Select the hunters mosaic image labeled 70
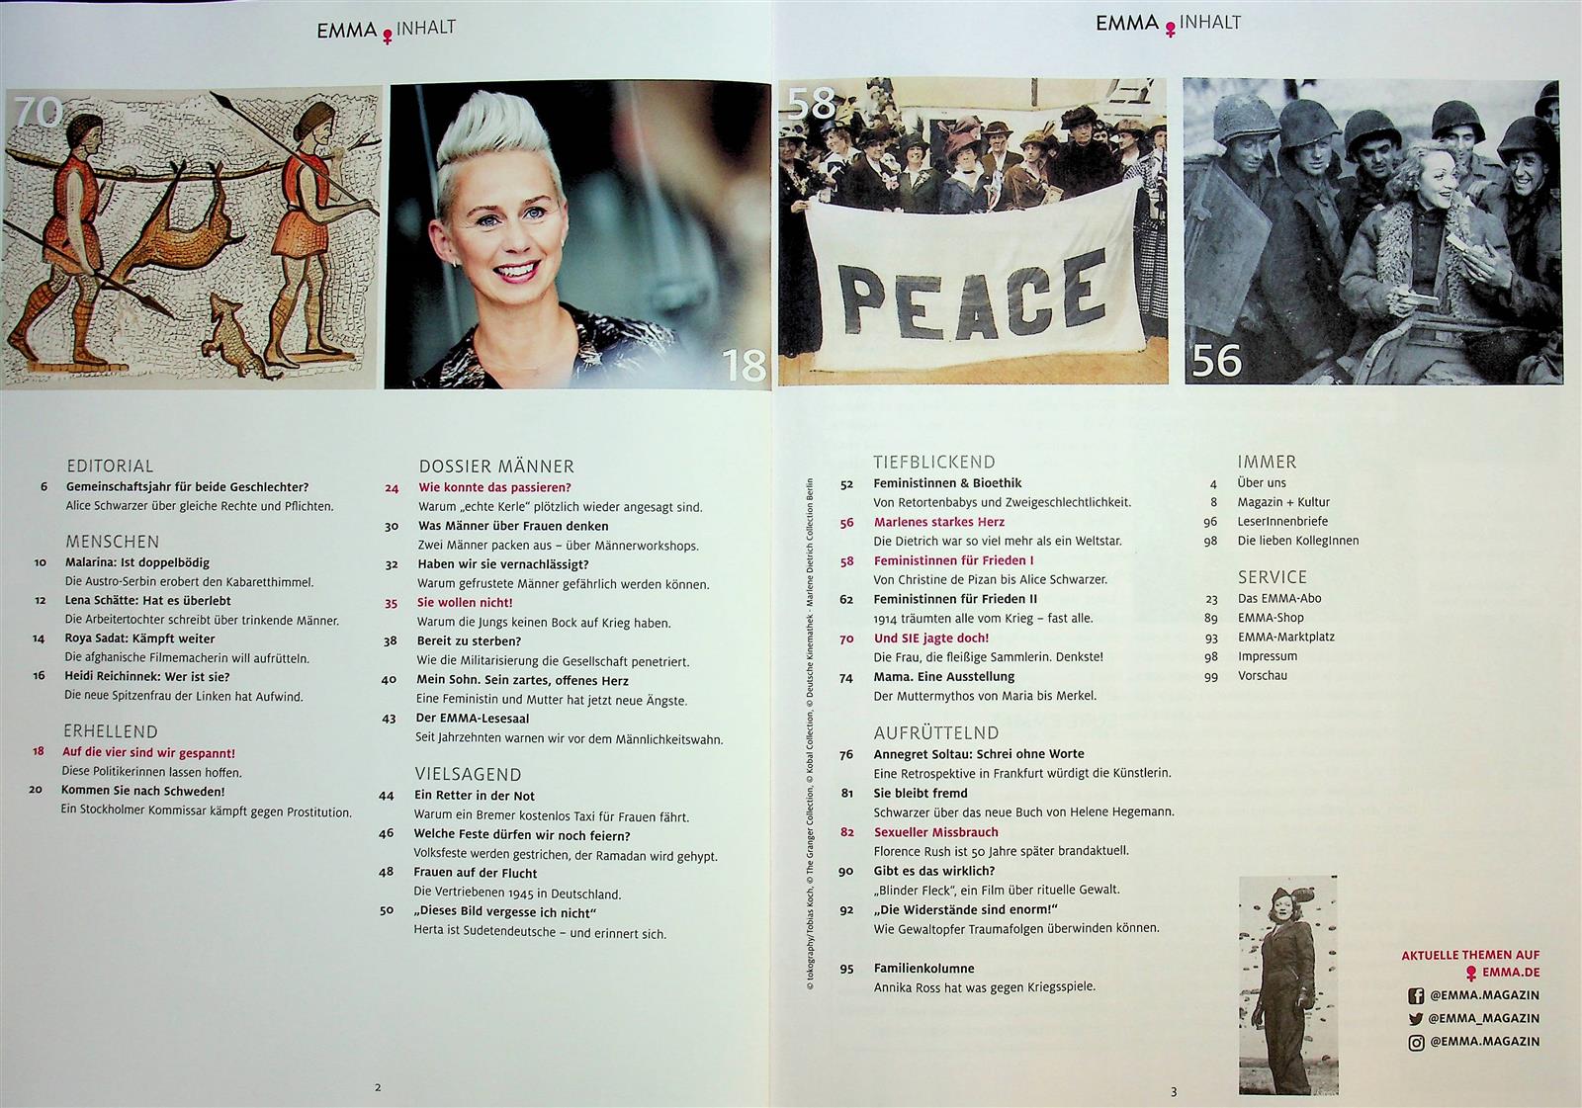1582x1108 pixels. click(192, 237)
